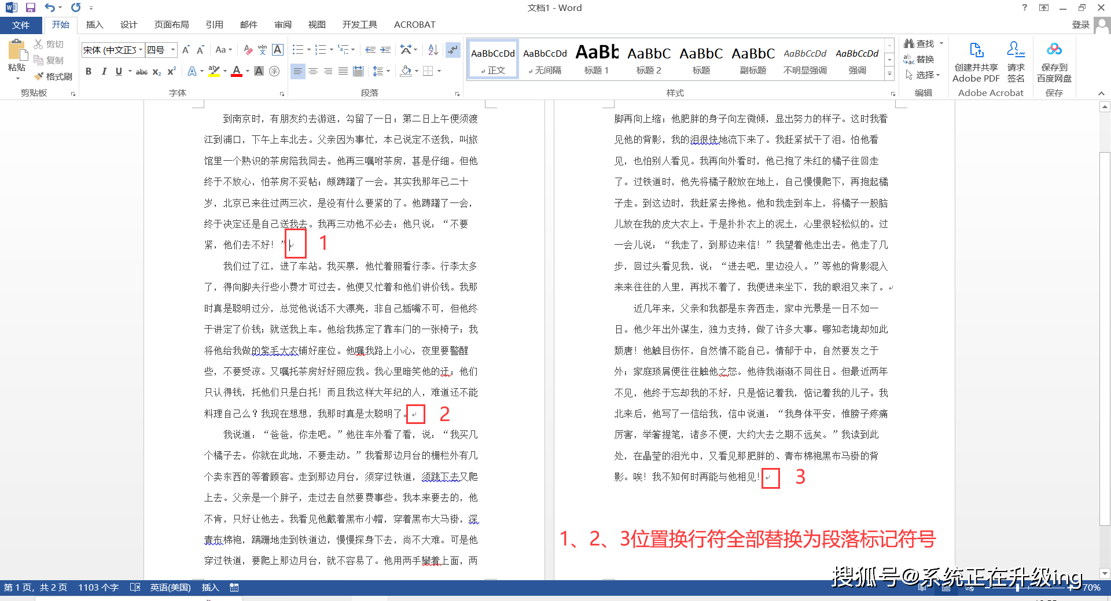This screenshot has height=601, width=1111.
Task: Open the line spacing dropdown
Action: (x=381, y=71)
